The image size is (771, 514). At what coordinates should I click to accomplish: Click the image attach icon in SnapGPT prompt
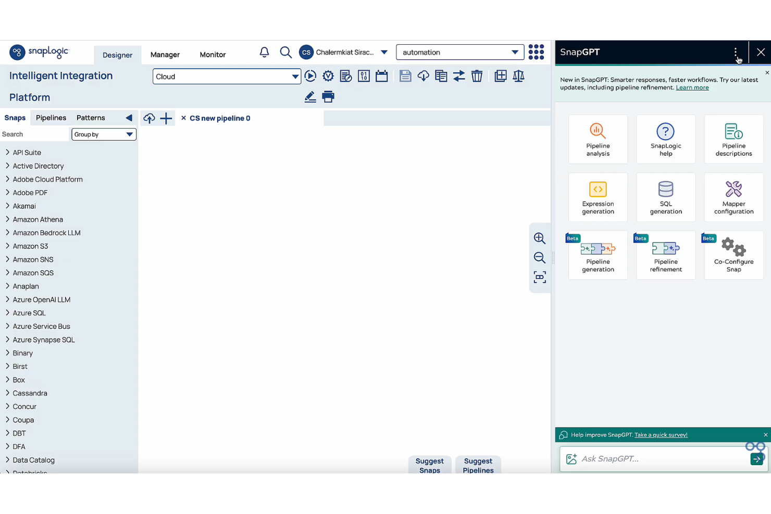[x=571, y=459]
